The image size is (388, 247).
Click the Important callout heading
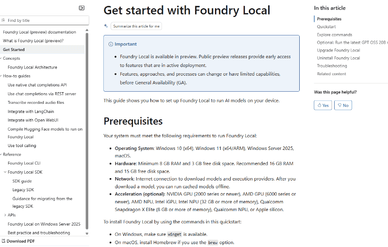126,44
